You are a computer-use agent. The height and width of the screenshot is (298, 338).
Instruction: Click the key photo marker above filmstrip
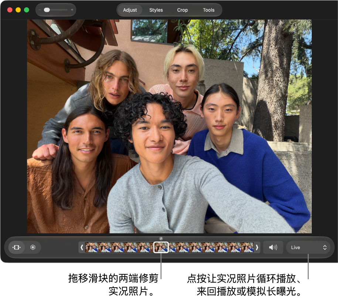tap(161, 238)
